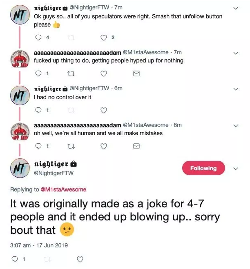
Task: Click reply icon on first nightiger tweet
Action: tap(38, 38)
